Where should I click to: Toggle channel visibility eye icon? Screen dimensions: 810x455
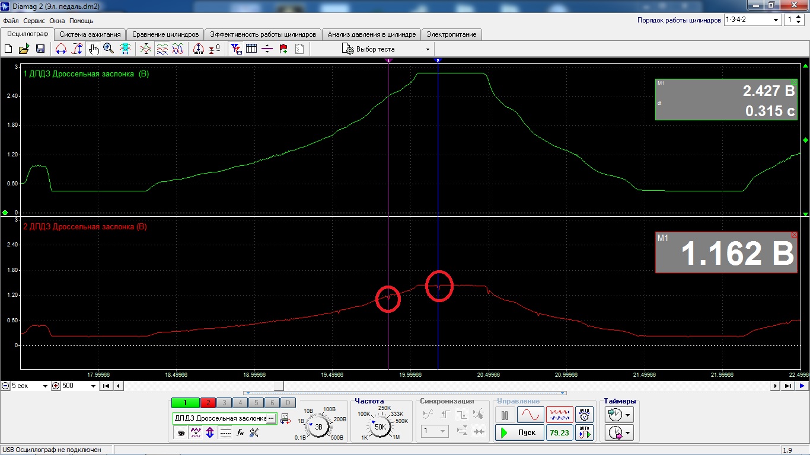pos(181,433)
